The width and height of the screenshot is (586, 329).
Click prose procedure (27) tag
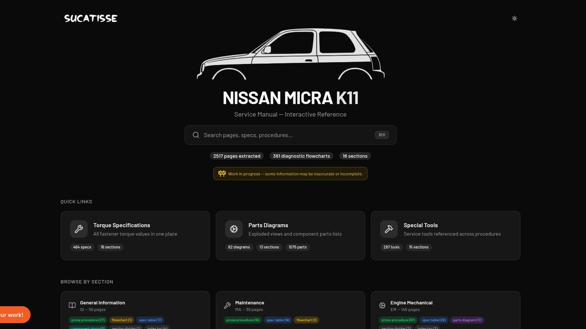pos(88,320)
